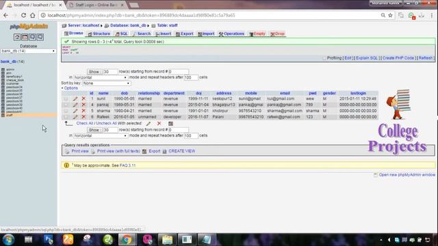Image resolution: width=438 pixels, height=246 pixels.
Task: Click the Print view link
Action: click(x=80, y=151)
